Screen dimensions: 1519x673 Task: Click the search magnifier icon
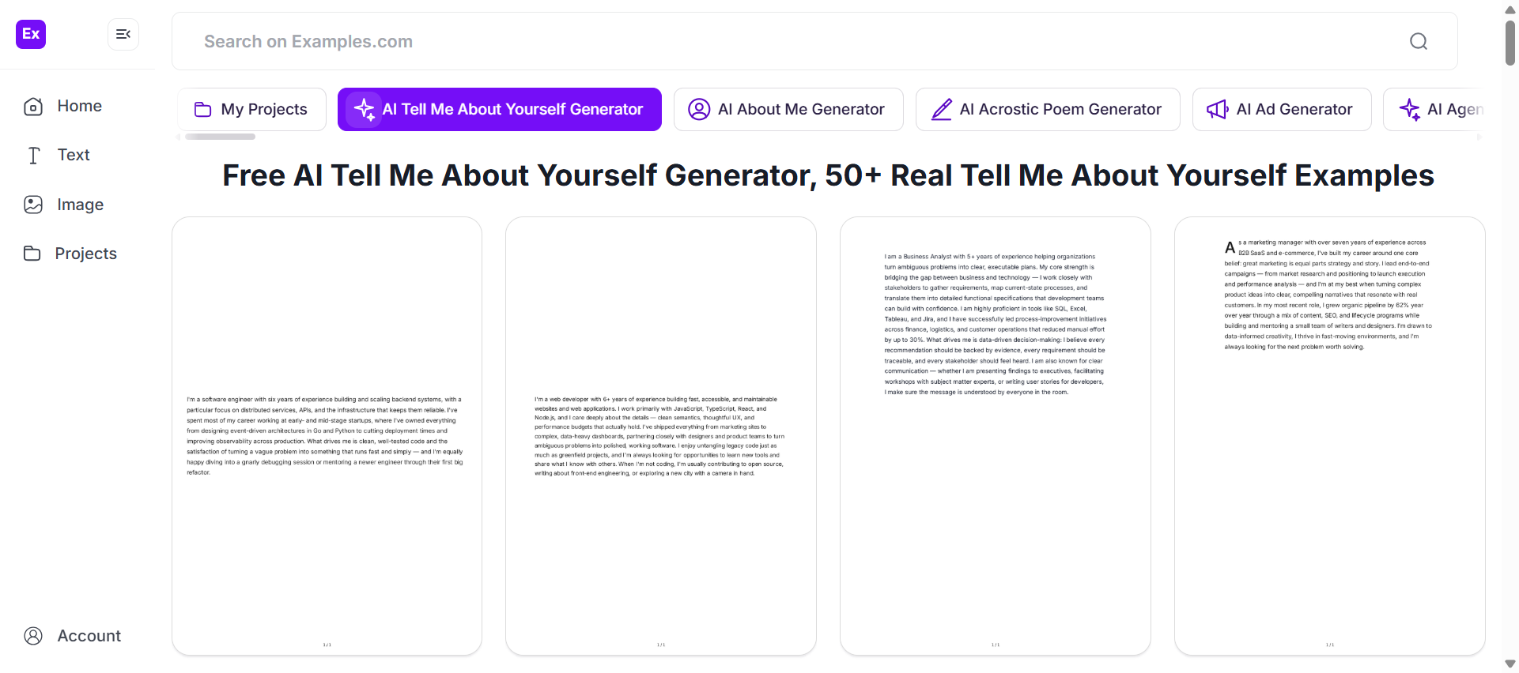tap(1419, 41)
